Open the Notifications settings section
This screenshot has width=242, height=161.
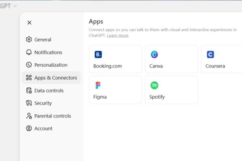coord(48,52)
